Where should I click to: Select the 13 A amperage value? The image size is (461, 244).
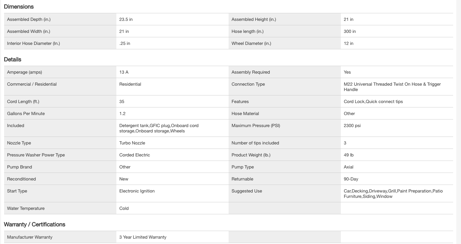[124, 72]
